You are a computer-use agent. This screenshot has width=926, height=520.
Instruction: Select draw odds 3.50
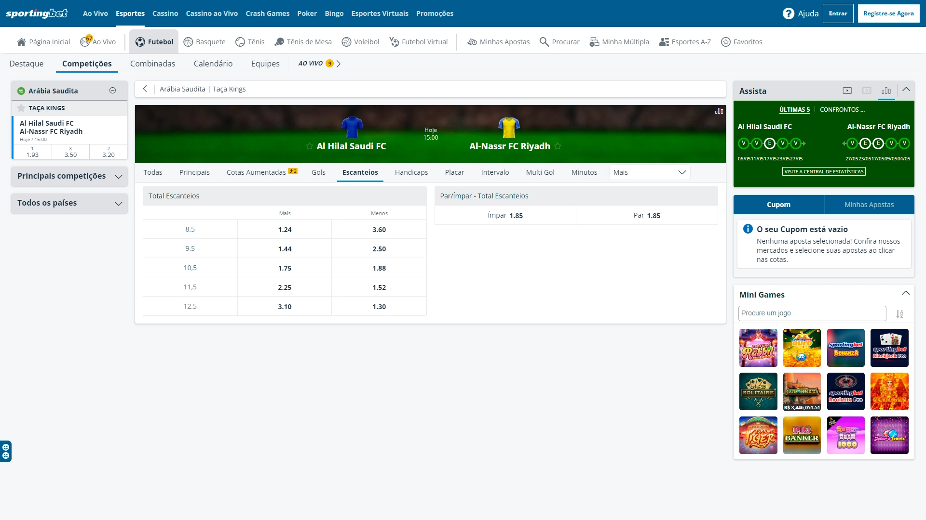click(70, 152)
